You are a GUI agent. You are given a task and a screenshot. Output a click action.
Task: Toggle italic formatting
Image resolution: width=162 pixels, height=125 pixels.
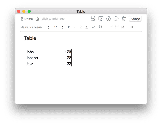click(75, 27)
